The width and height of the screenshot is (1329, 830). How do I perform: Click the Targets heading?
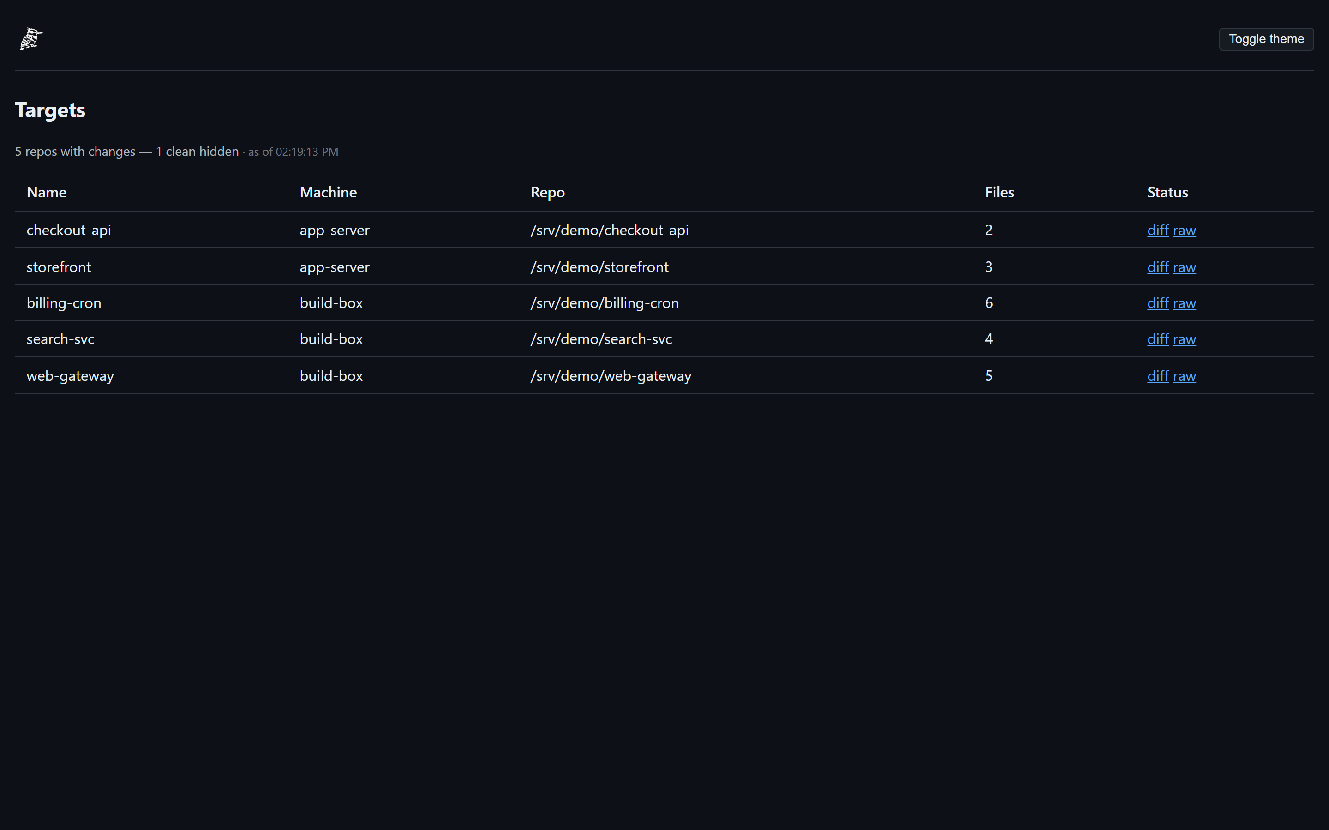50,110
